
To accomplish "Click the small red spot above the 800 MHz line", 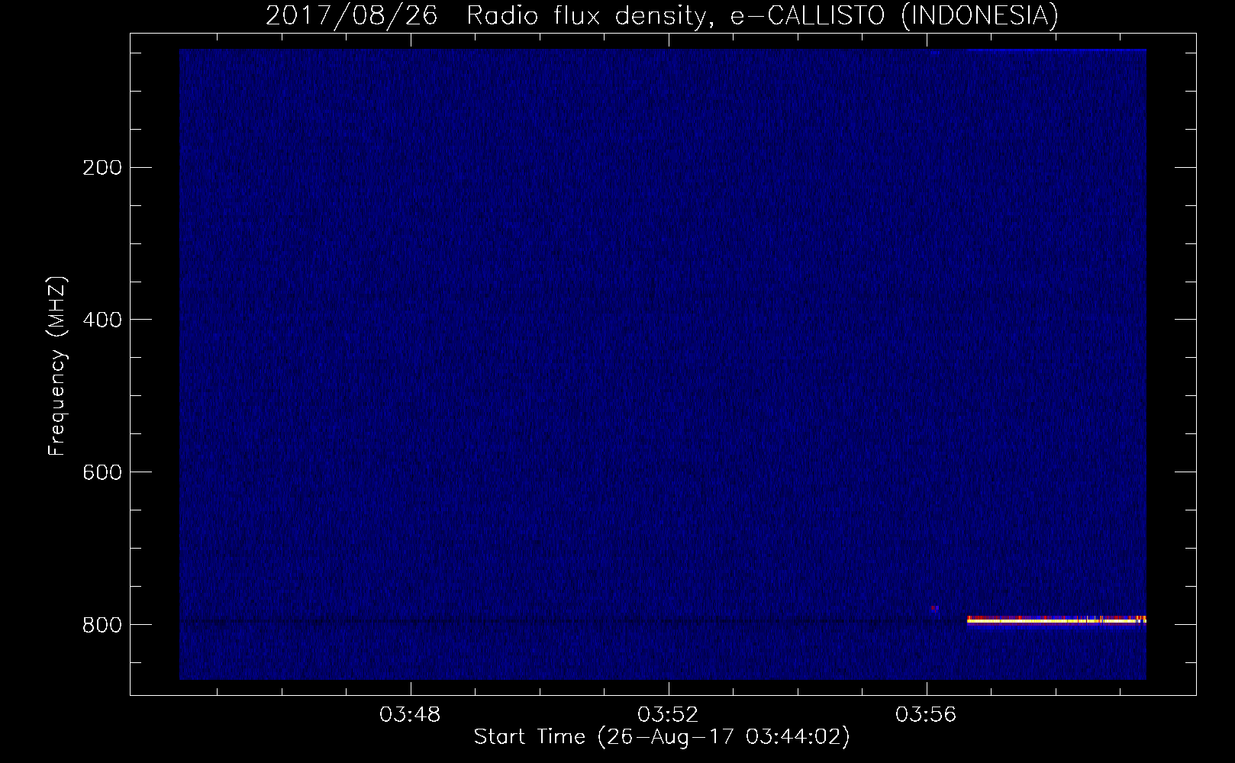I will [x=934, y=608].
